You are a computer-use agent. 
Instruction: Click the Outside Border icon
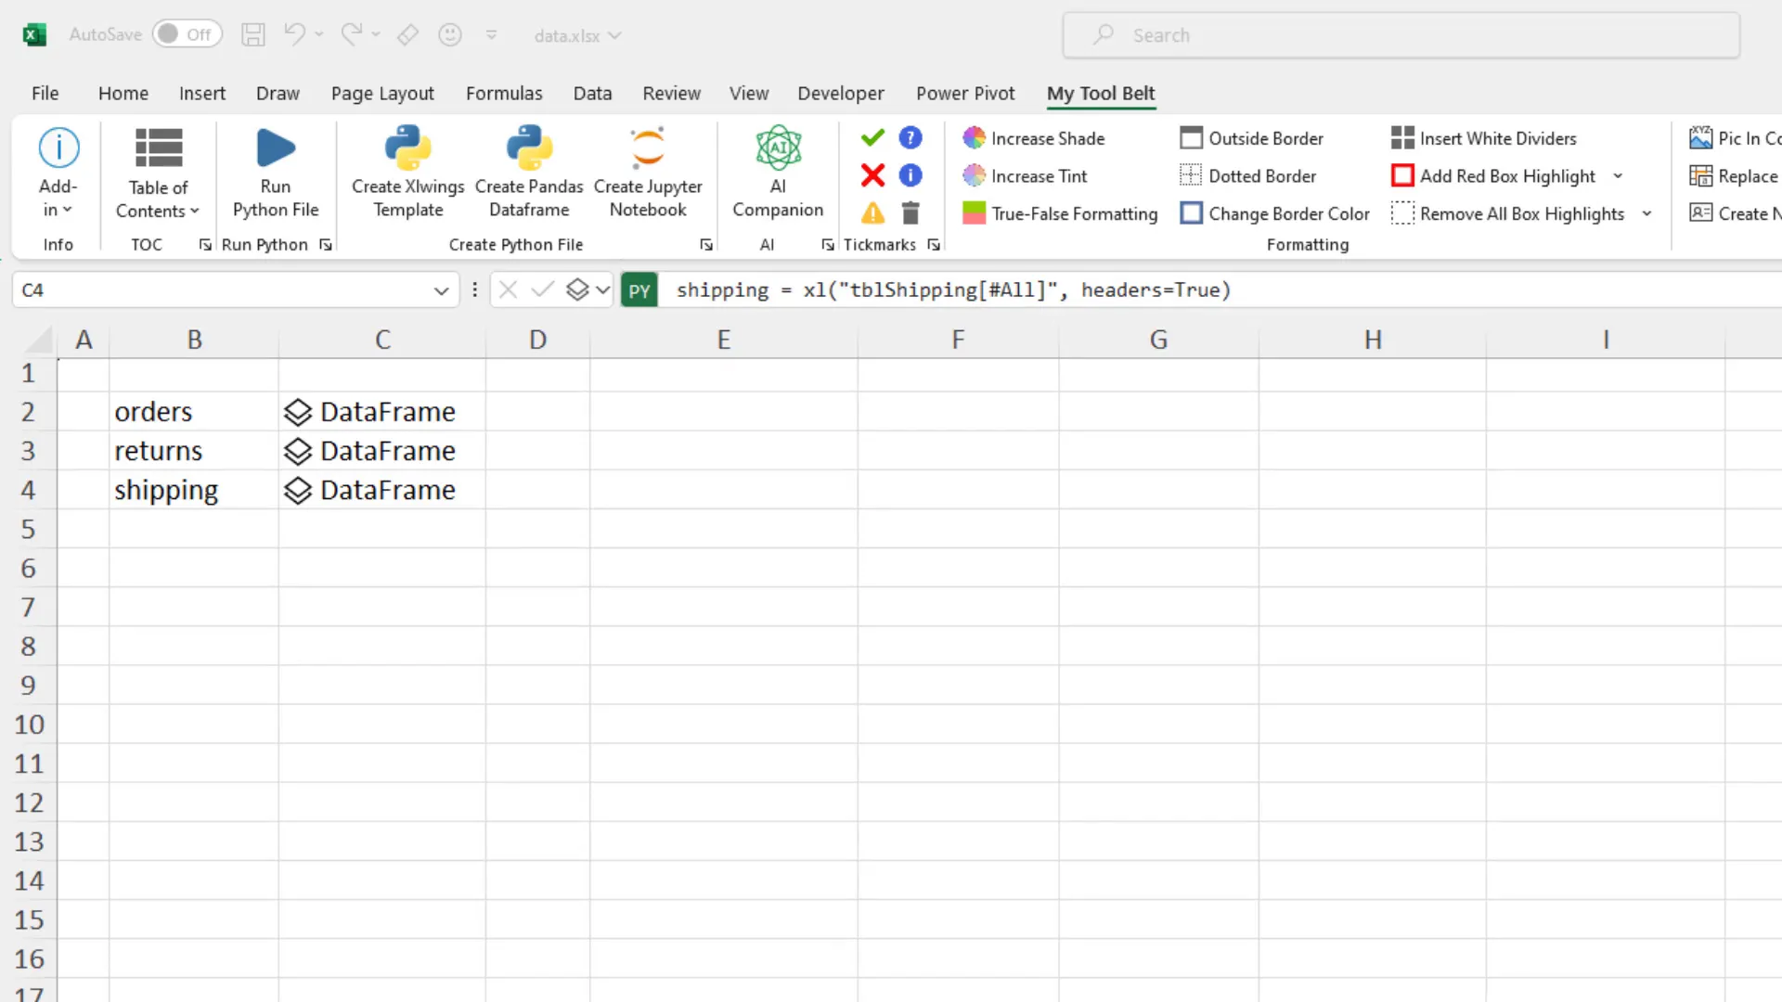click(x=1191, y=137)
